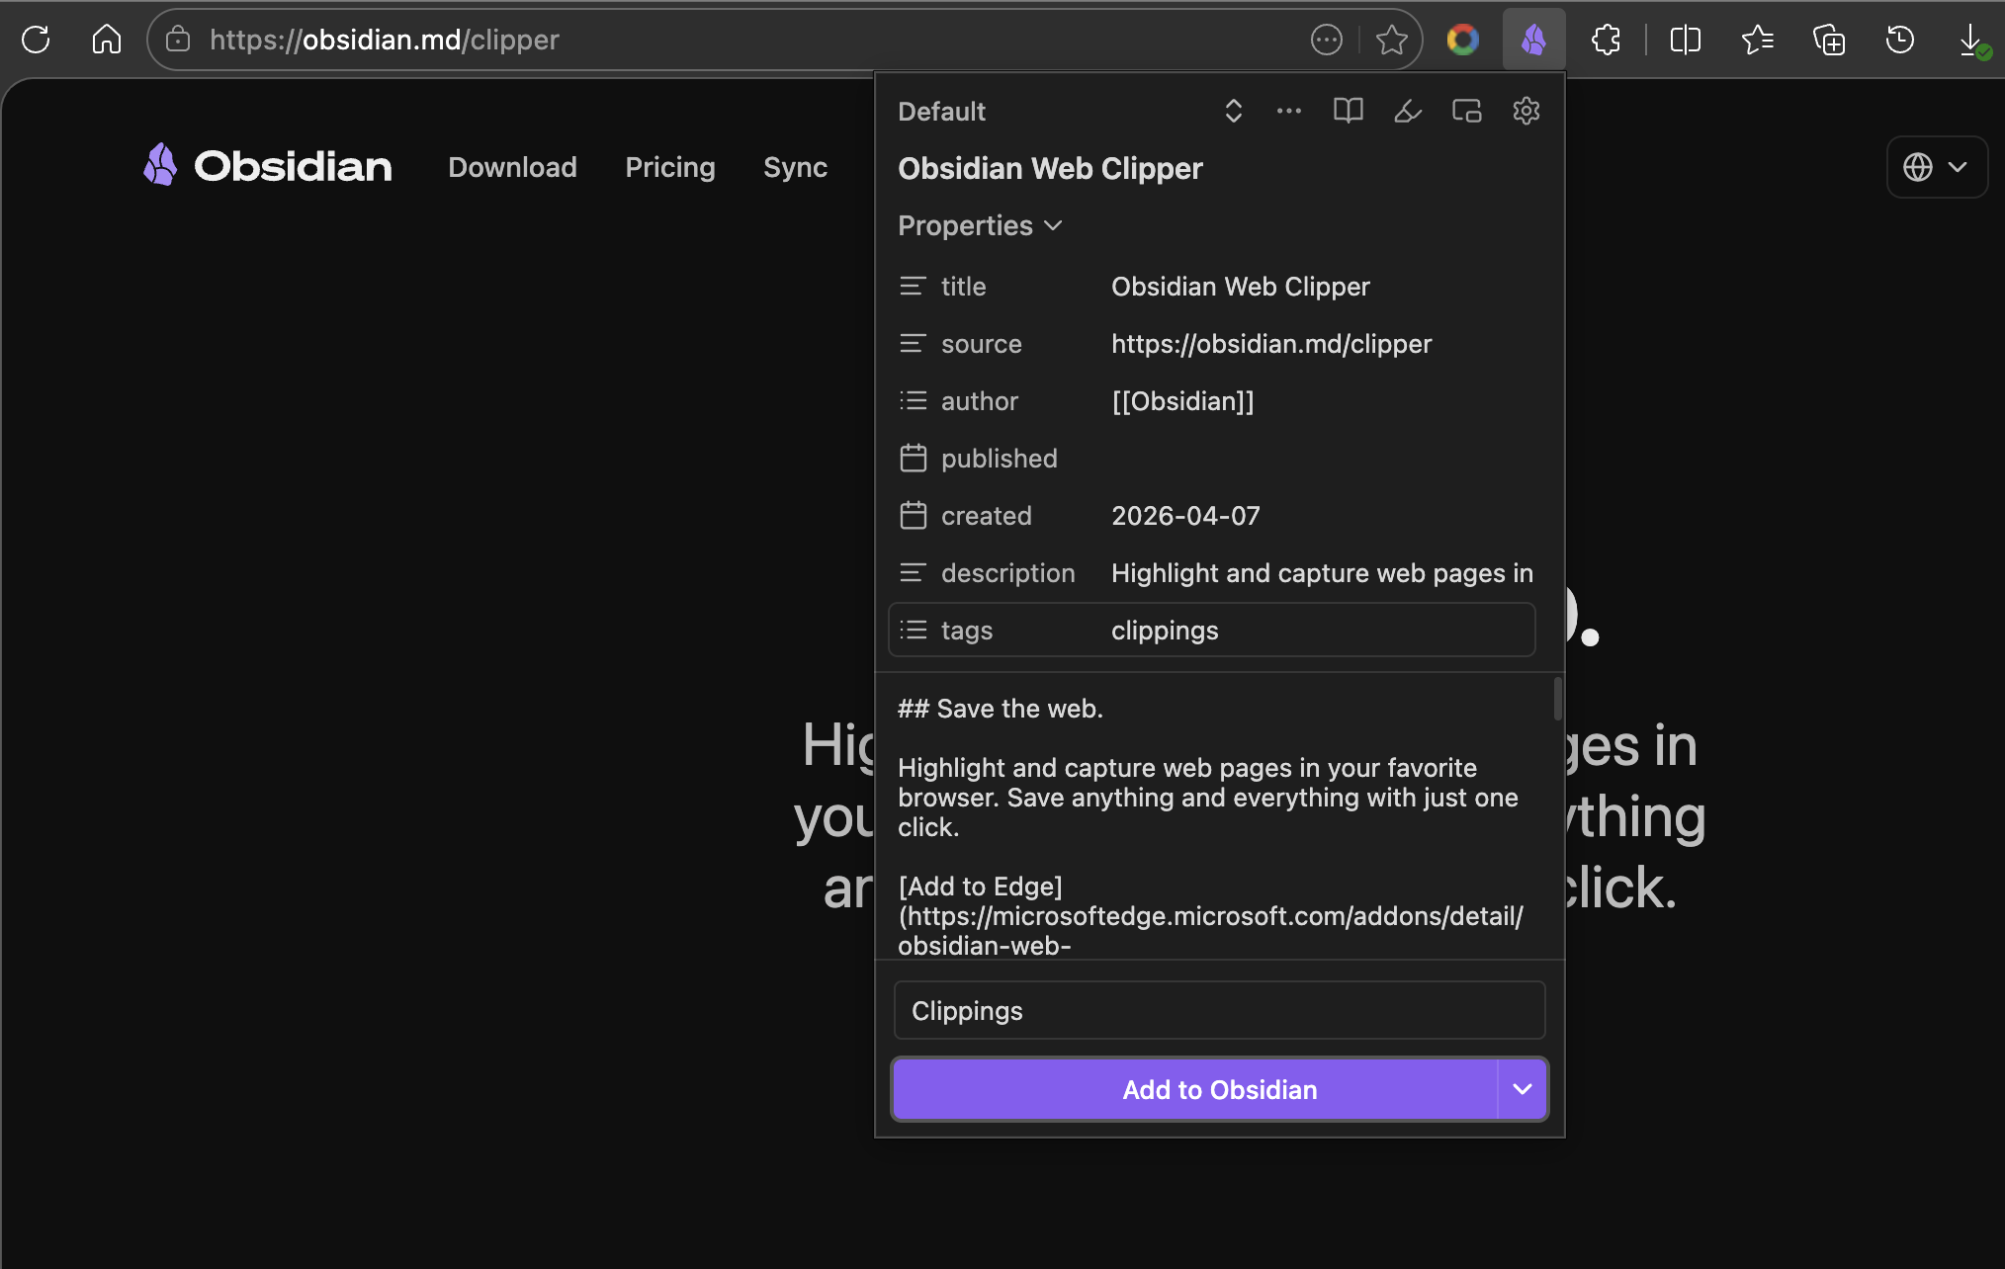Click the embedded mode window icon
Image resolution: width=2005 pixels, height=1269 pixels.
point(1466,111)
